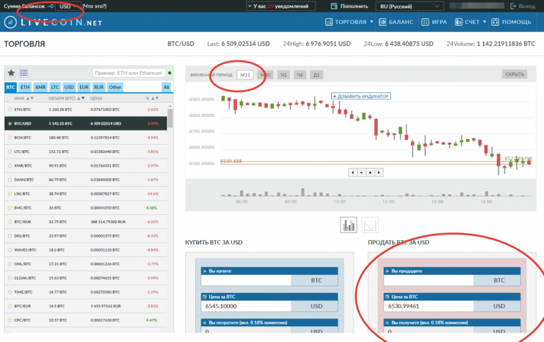This screenshot has width=544, height=342.
Task: Click the sell BTC amount field
Action: tap(428, 280)
